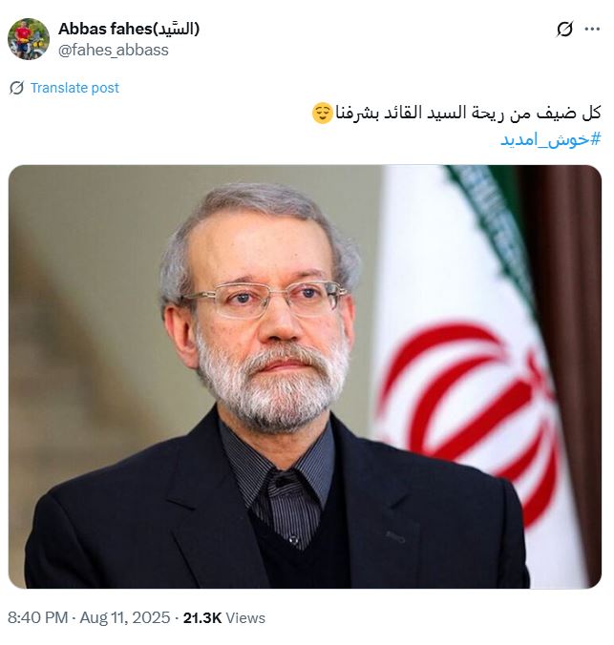614x645 pixels.
Task: Translate the post via Translate post link
Action: [x=74, y=88]
